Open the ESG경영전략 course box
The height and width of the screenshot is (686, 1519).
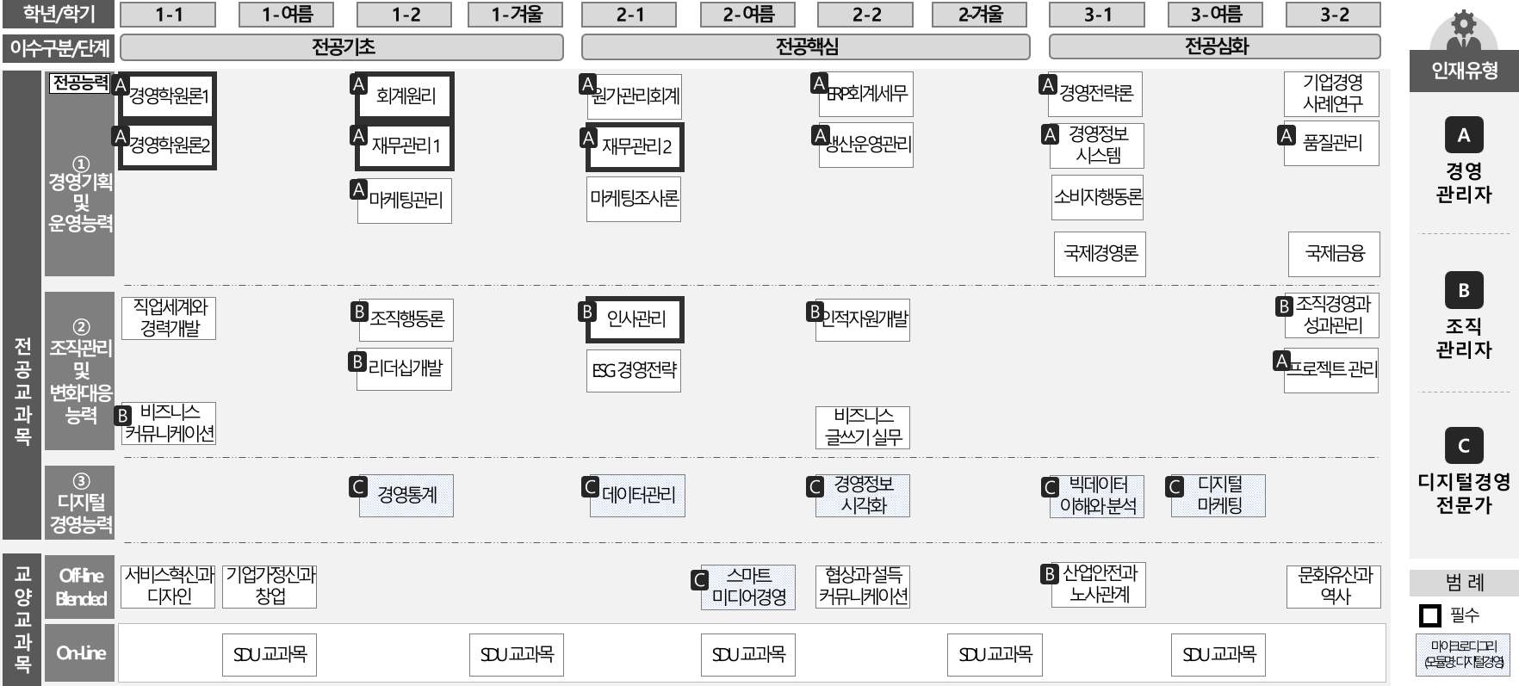click(634, 371)
